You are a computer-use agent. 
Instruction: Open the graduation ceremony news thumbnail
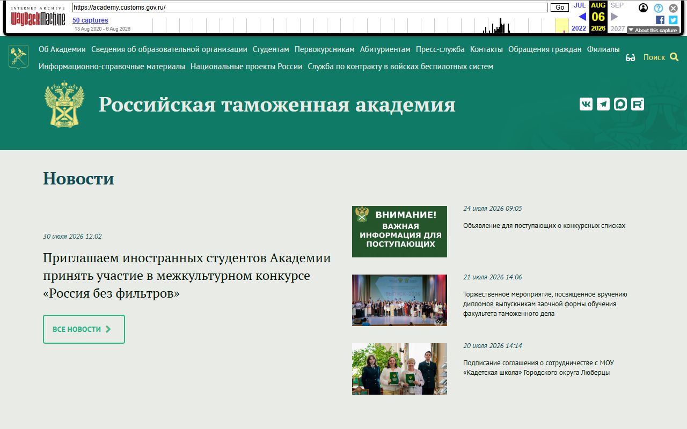[x=399, y=300]
